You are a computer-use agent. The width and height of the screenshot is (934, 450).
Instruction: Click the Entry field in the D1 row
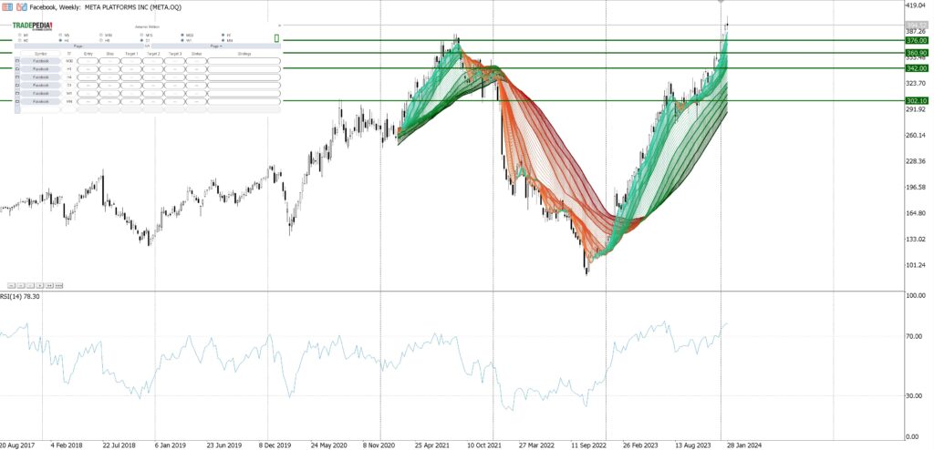click(88, 86)
